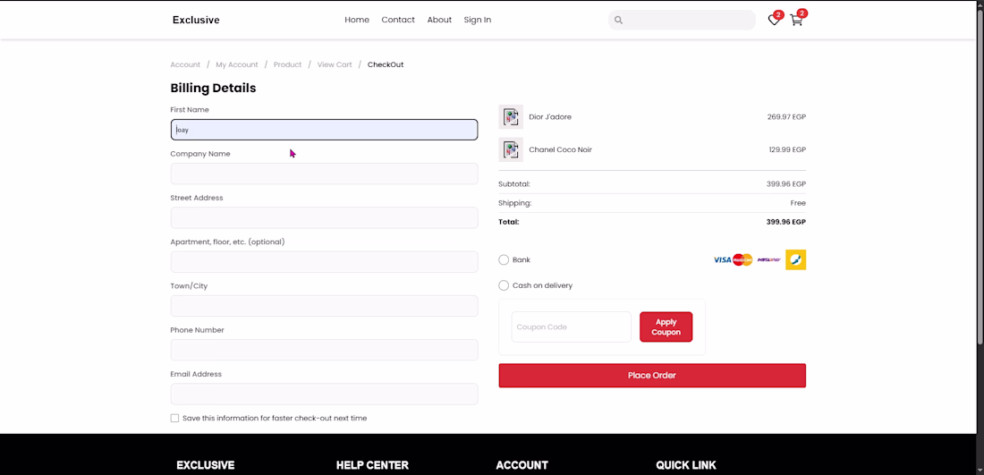Screen dimensions: 984x475
Task: Click the Place Order button
Action: [652, 375]
